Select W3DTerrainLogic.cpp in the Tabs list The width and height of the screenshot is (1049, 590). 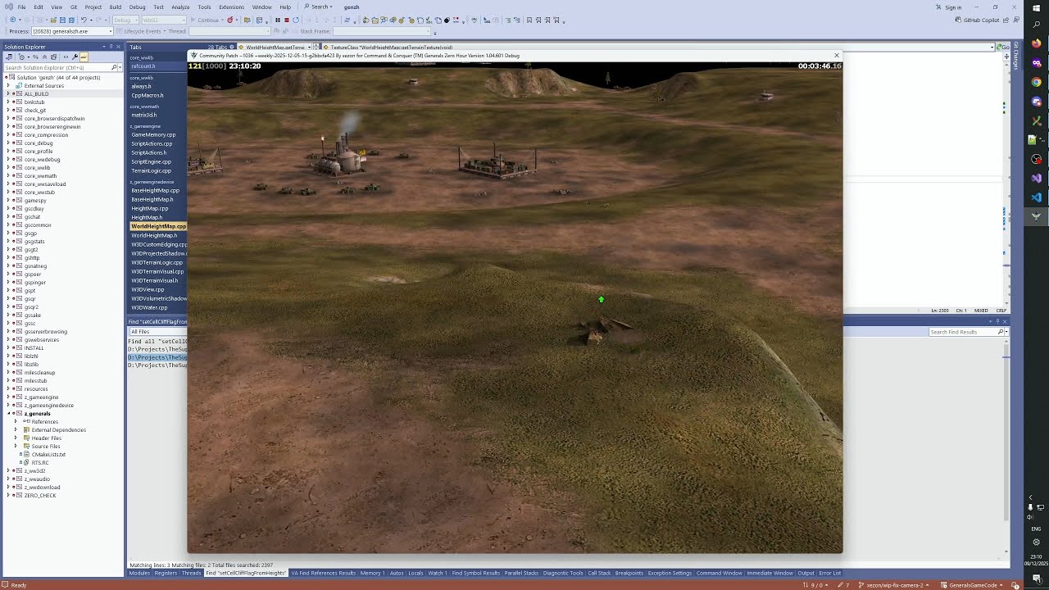coord(157,262)
